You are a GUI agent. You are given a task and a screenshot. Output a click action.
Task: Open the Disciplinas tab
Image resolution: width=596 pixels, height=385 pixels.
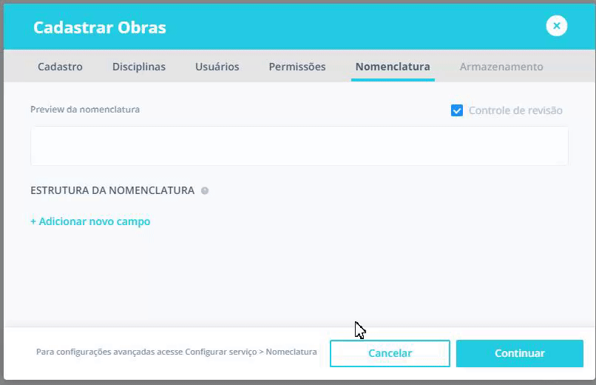(139, 67)
